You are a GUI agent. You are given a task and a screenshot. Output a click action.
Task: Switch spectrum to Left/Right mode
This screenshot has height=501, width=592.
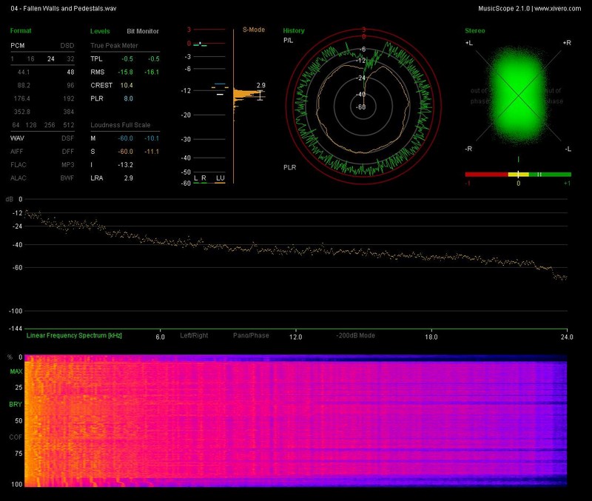coord(194,335)
